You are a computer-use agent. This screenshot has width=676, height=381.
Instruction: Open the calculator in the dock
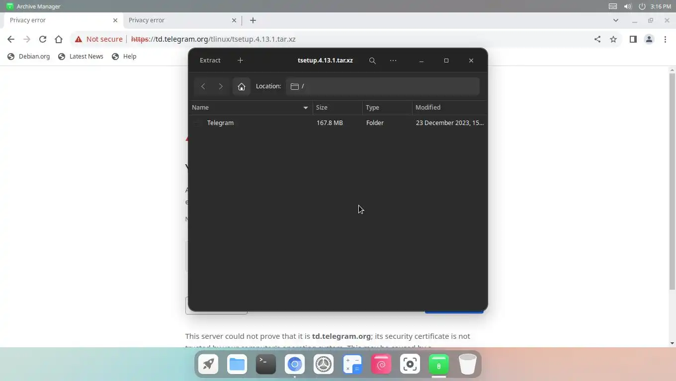click(x=352, y=365)
